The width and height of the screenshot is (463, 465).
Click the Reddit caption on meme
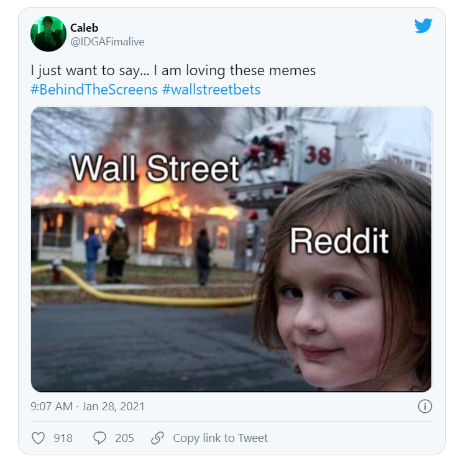click(339, 241)
